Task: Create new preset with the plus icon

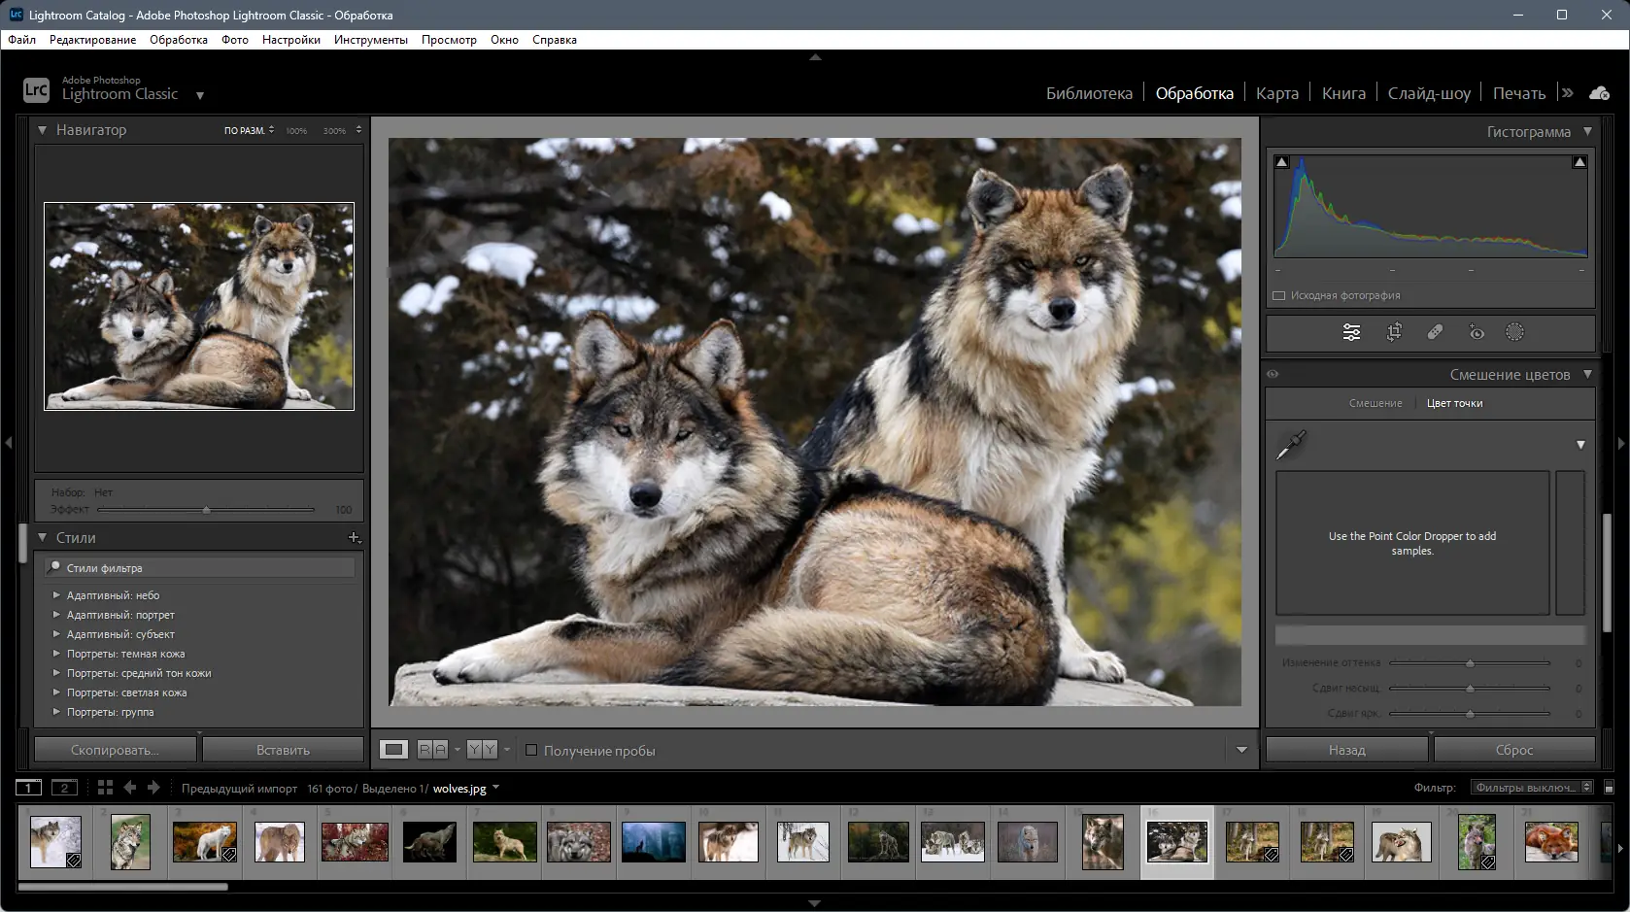Action: tap(355, 537)
